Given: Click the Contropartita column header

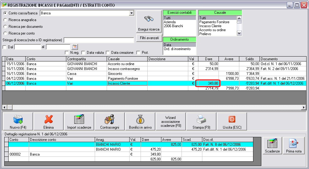Looking at the screenshot, I should pyautogui.click(x=86, y=59).
